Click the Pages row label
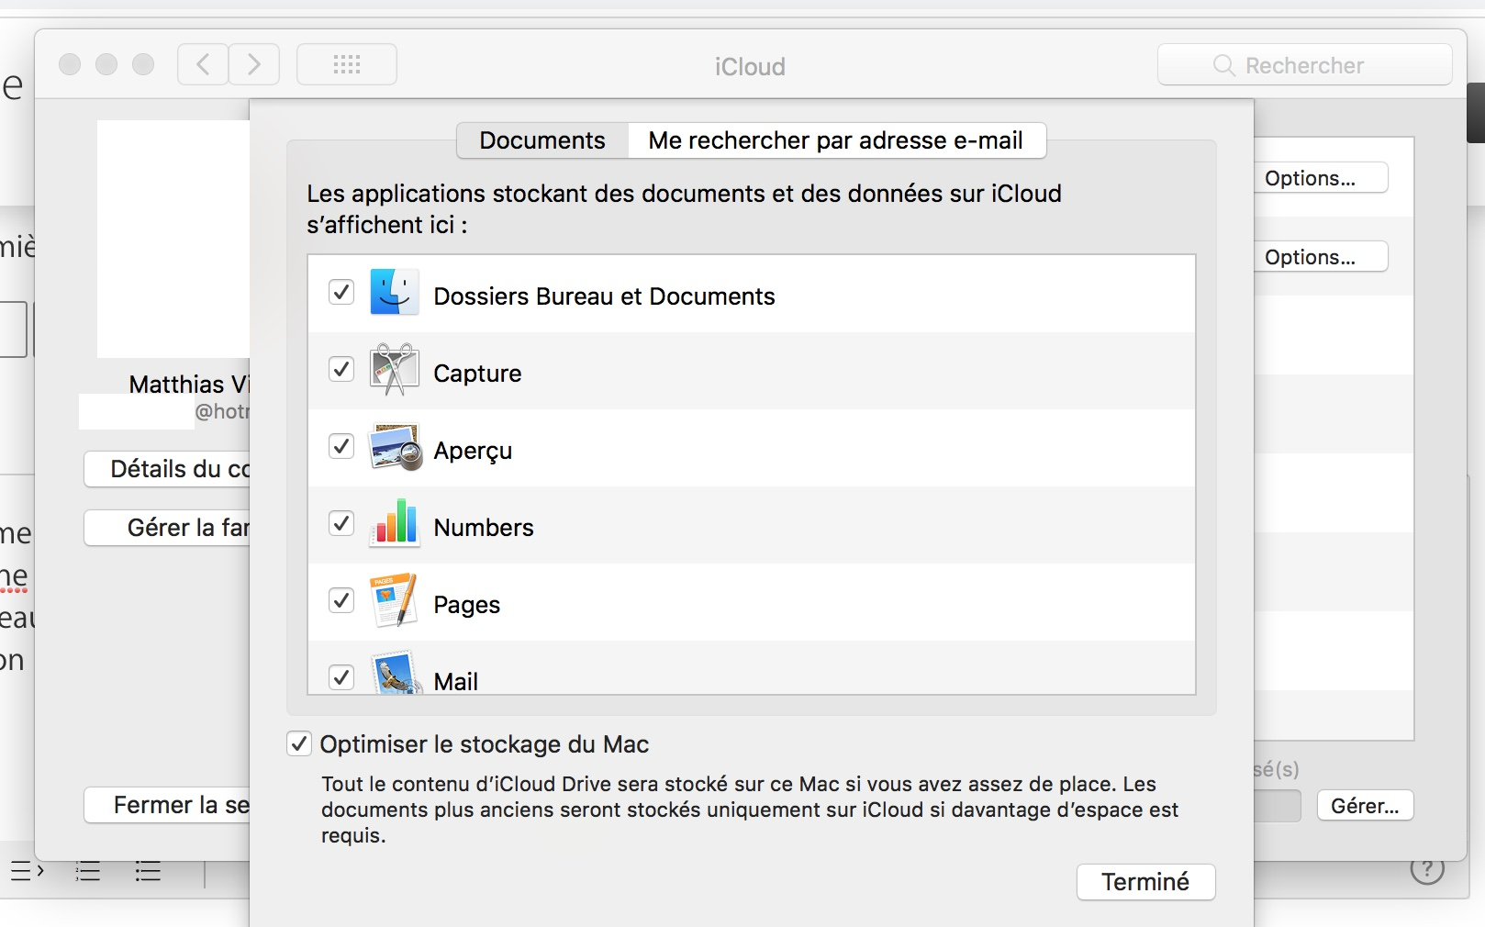The width and height of the screenshot is (1485, 927). 467,605
